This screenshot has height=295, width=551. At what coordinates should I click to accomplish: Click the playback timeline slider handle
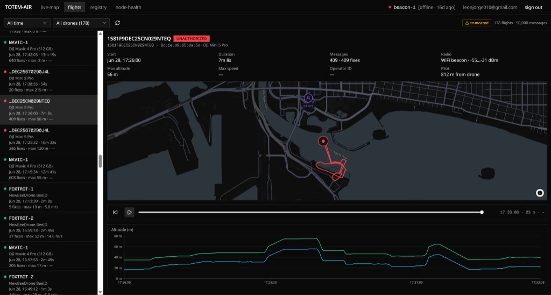[482, 213]
